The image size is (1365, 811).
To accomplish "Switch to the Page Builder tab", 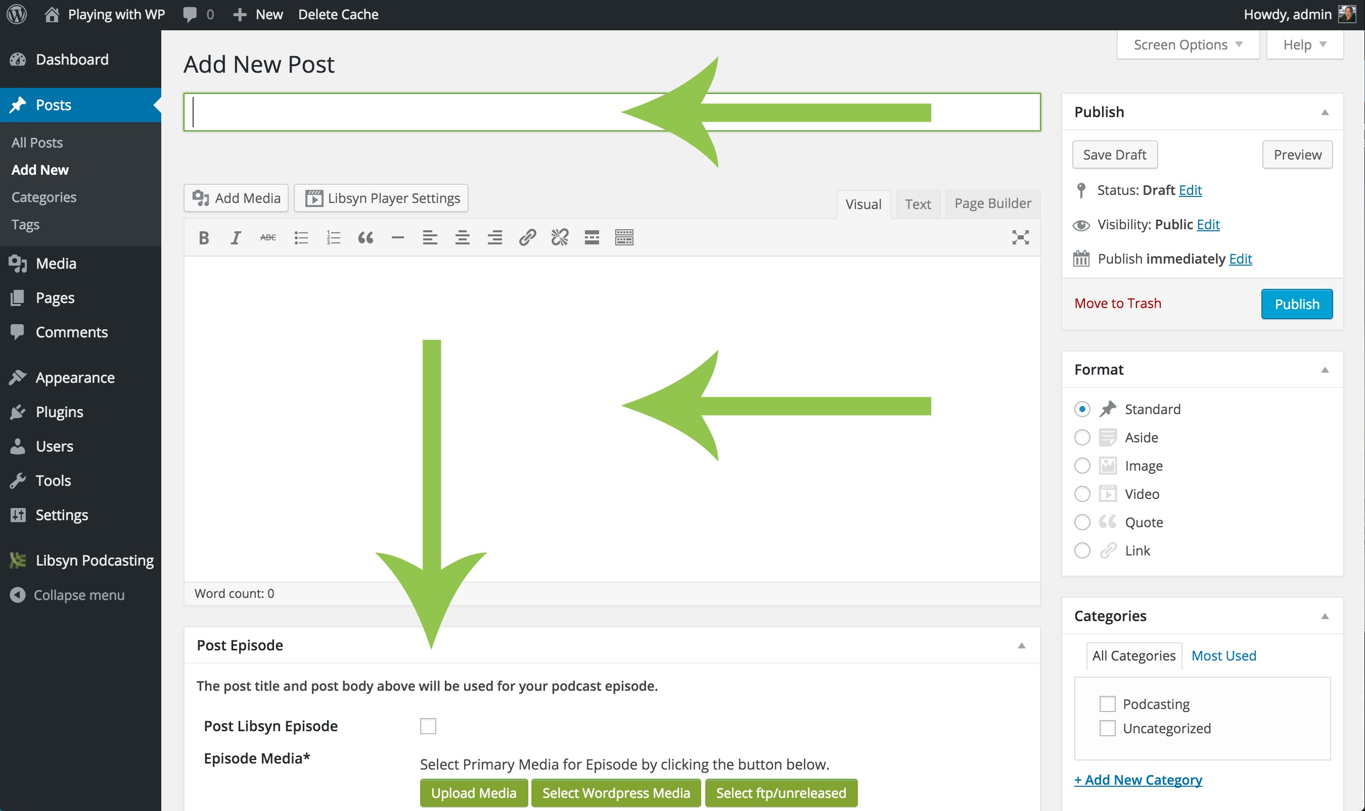I will [x=992, y=204].
